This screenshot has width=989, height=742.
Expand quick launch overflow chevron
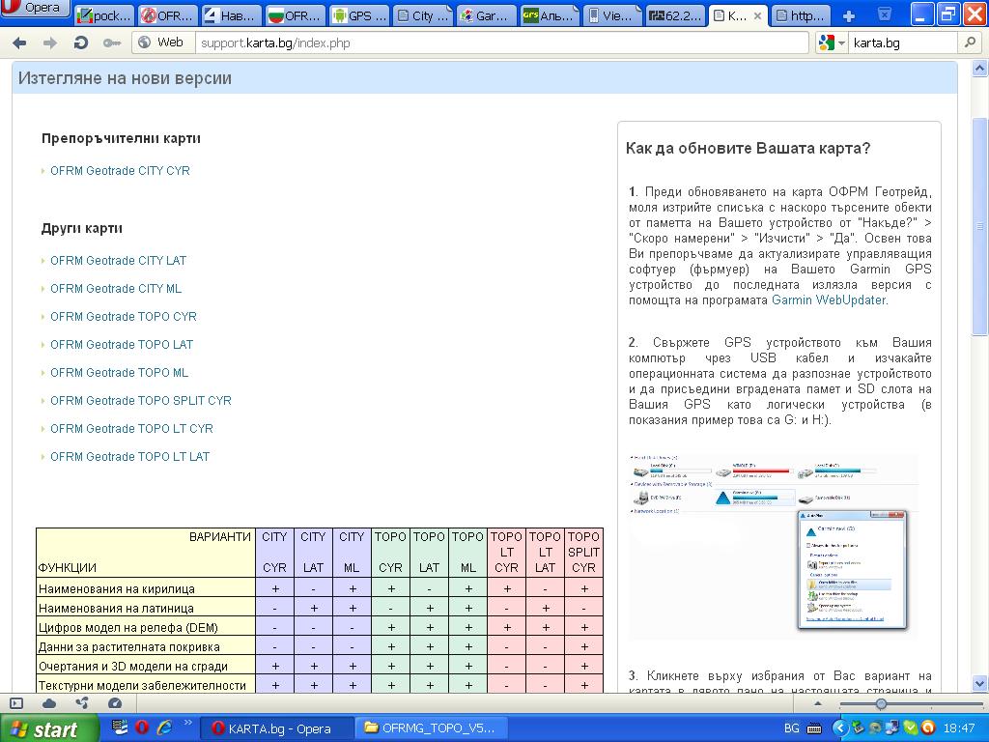click(x=188, y=728)
